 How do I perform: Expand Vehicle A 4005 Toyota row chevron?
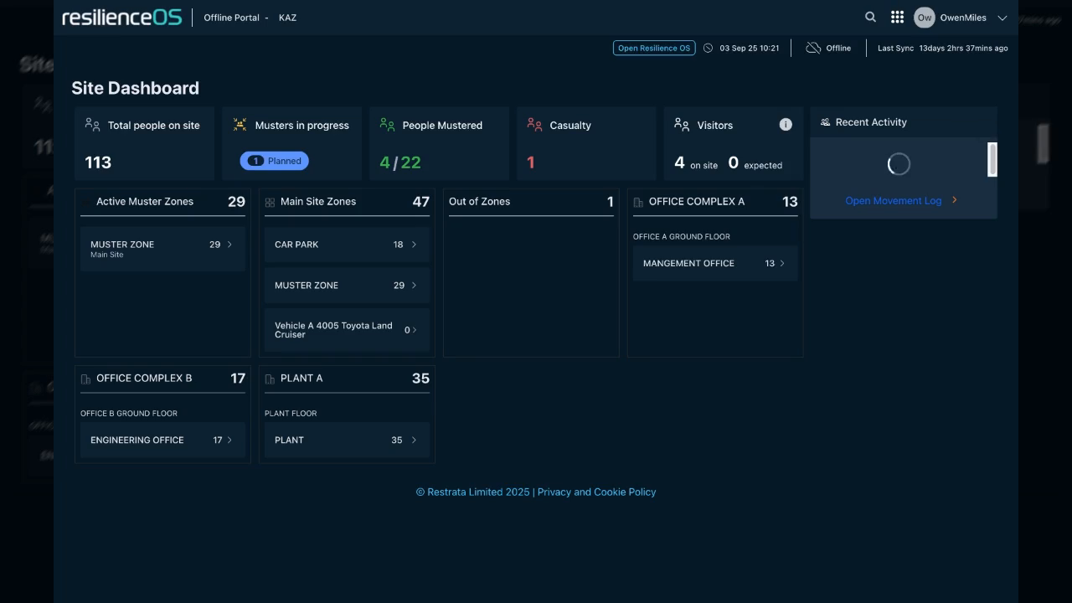(x=414, y=330)
